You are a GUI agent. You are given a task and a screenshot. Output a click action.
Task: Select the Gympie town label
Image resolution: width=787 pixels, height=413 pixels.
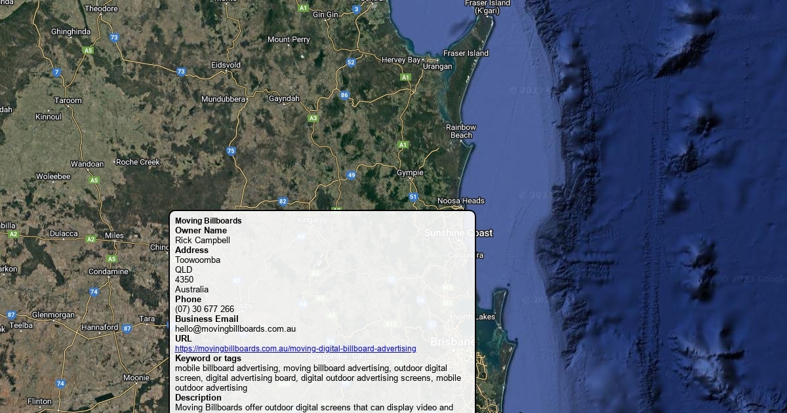pyautogui.click(x=410, y=173)
